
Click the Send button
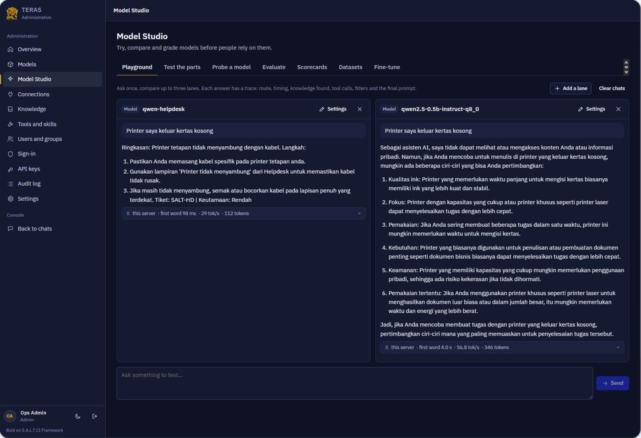tap(613, 383)
